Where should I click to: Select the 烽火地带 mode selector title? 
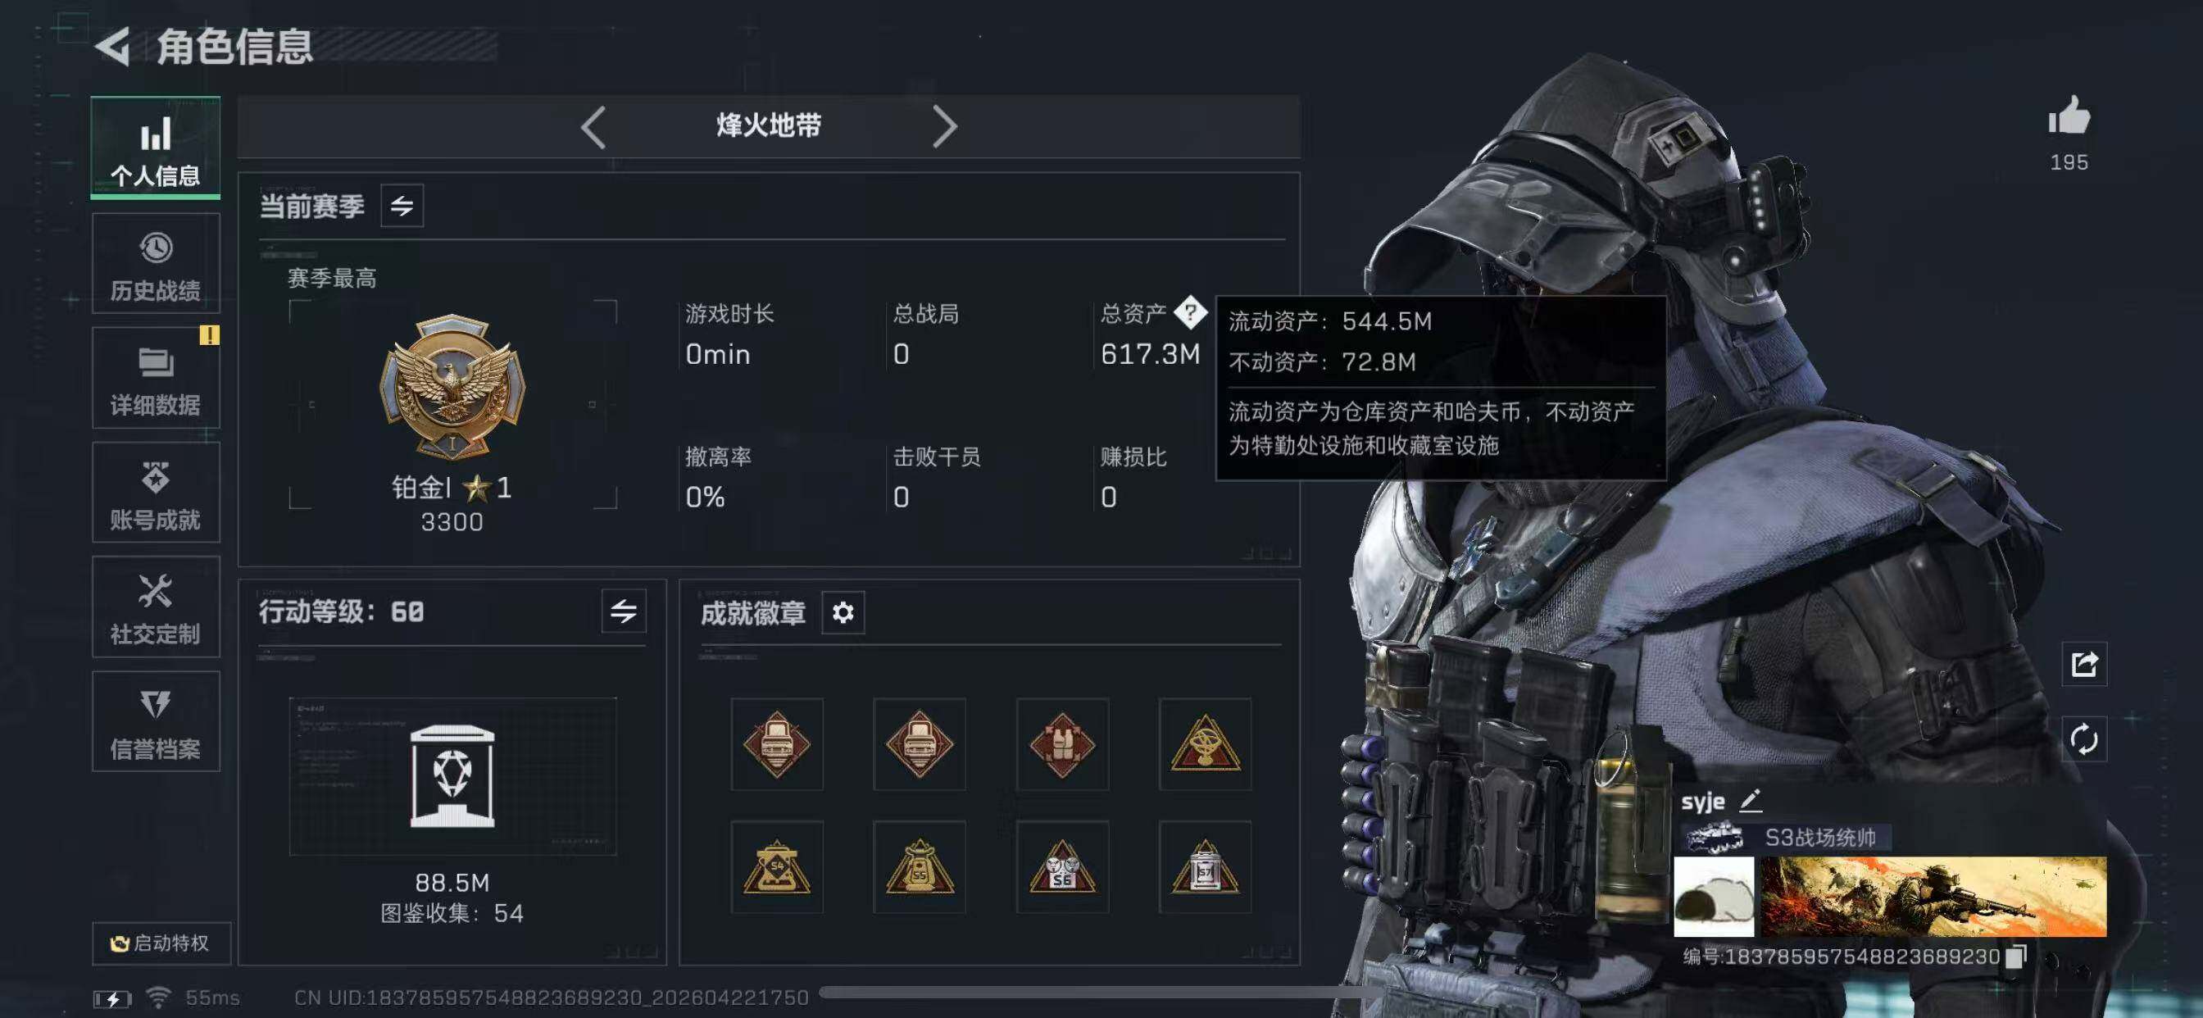point(769,126)
